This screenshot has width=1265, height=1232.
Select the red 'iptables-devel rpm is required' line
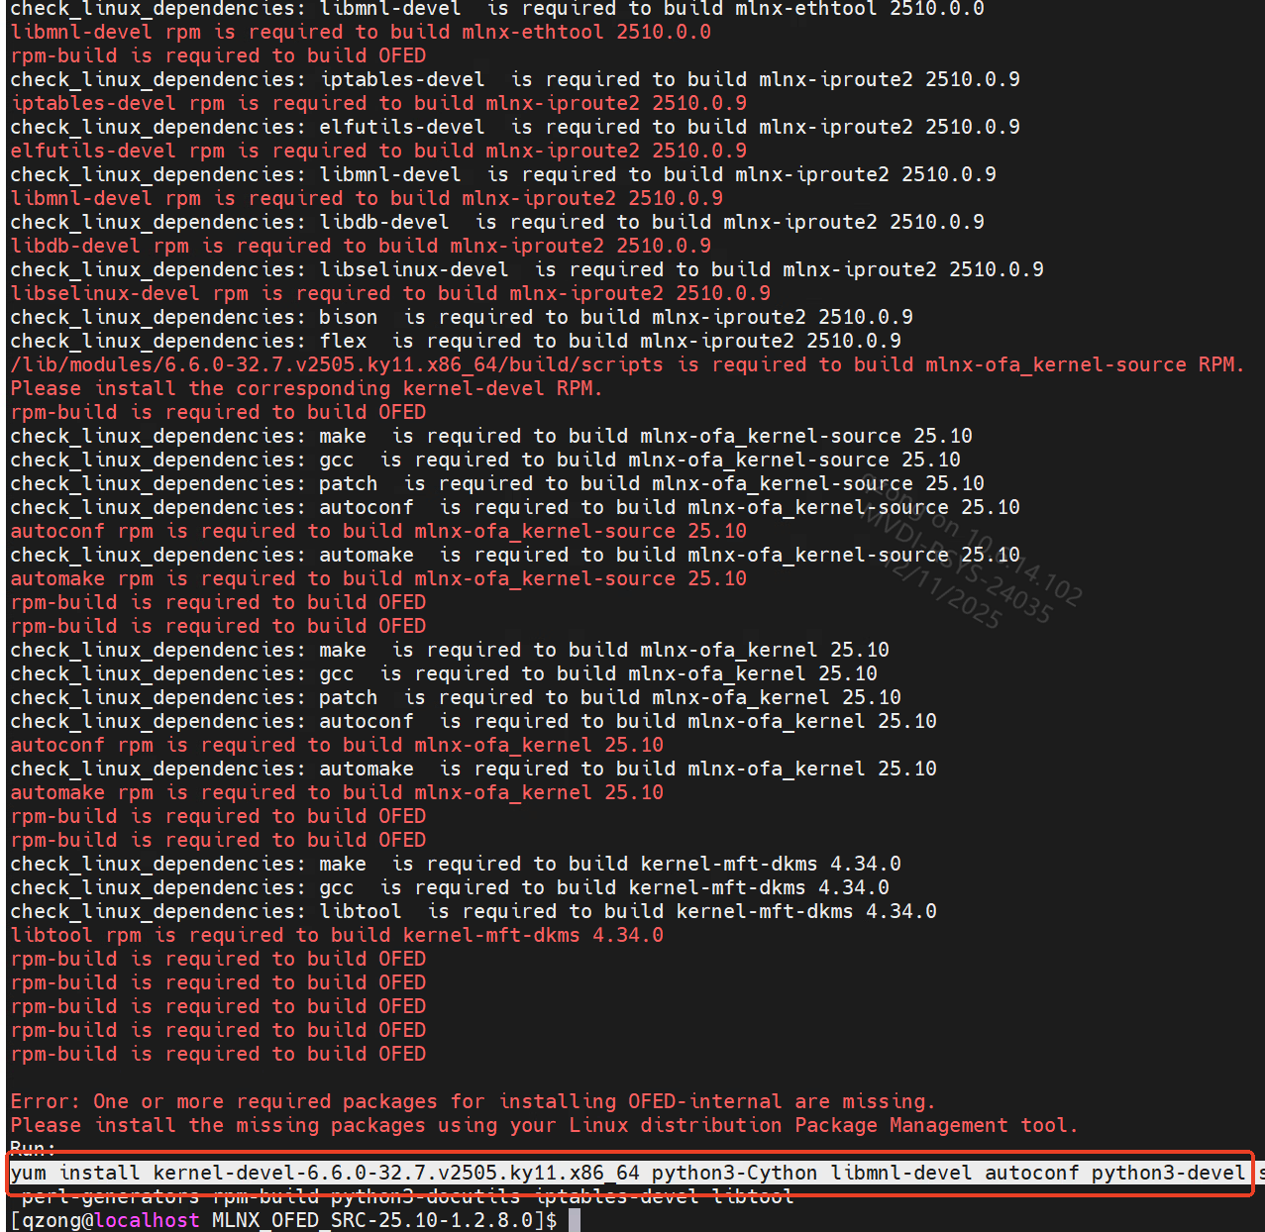pyautogui.click(x=378, y=103)
